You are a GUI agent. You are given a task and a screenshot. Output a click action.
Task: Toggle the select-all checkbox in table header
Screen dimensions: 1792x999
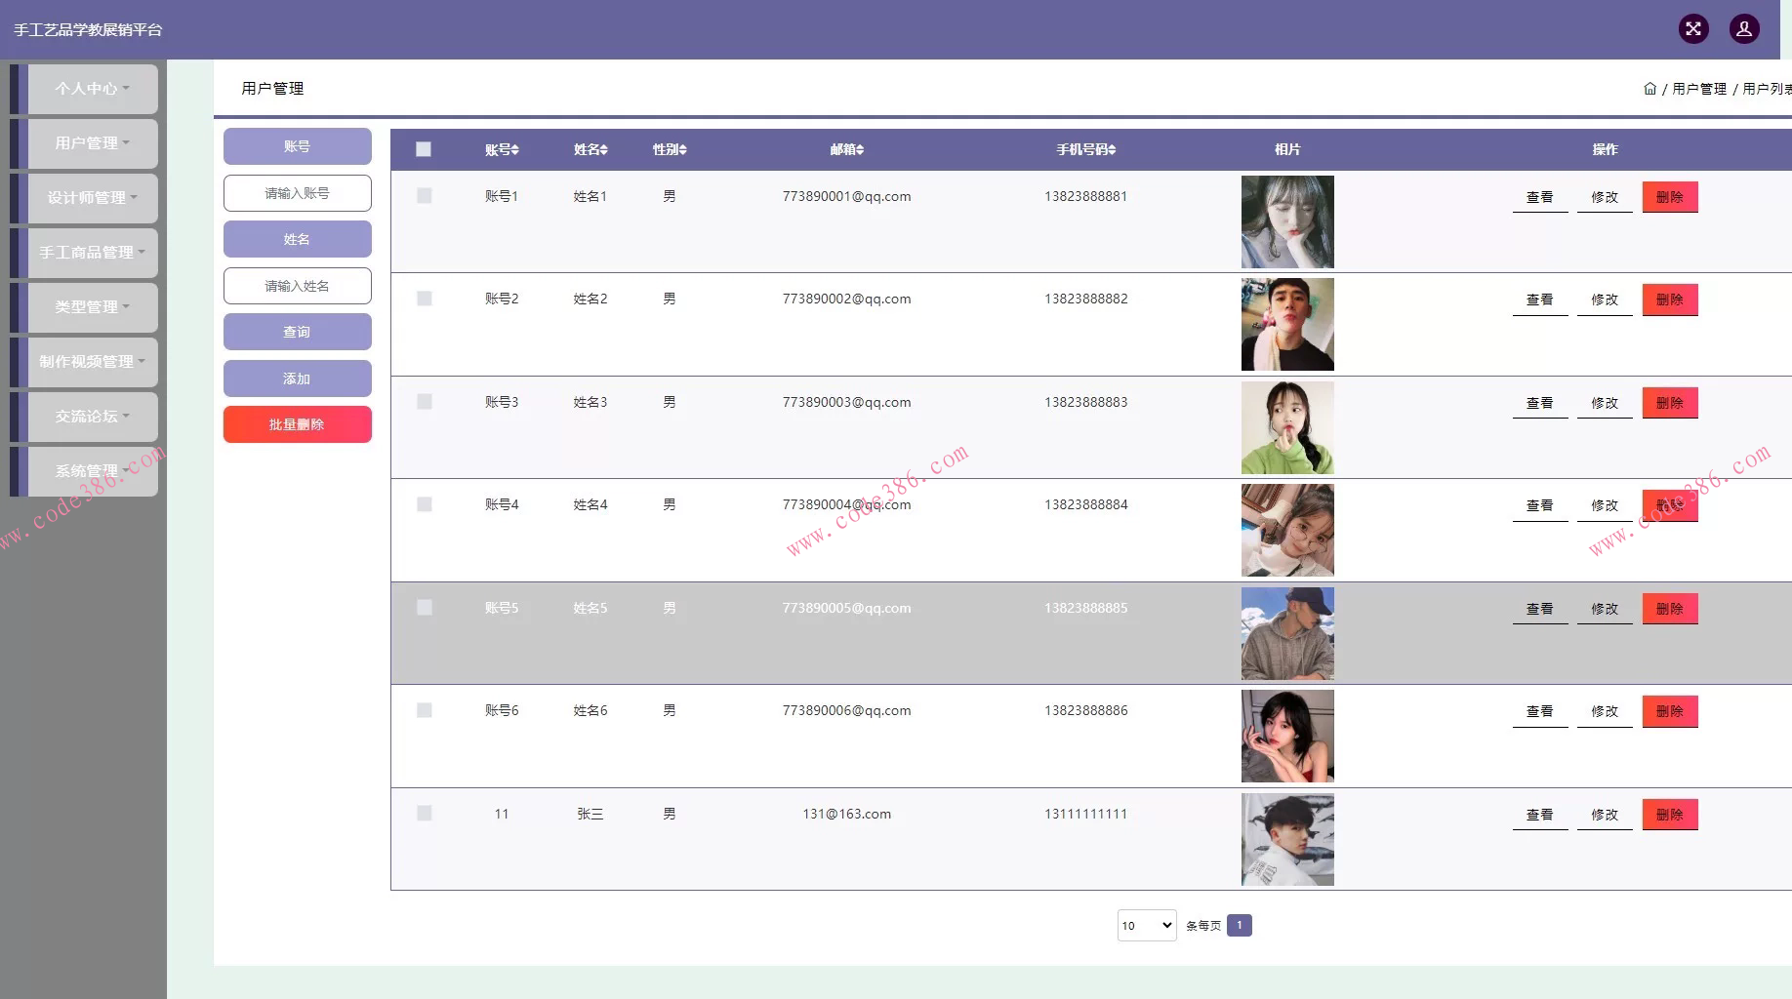(424, 149)
